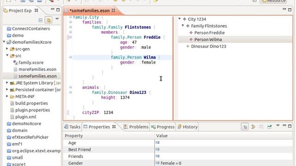Expand the META-INF folder

click(x=7, y=96)
